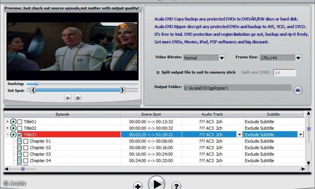Enable split output file to memory stick
Screen dimensions: 315x189
[x=158, y=72]
